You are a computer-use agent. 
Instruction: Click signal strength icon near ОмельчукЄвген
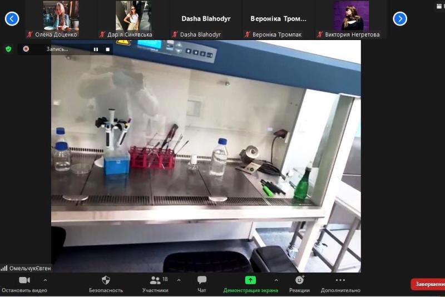coord(4,268)
